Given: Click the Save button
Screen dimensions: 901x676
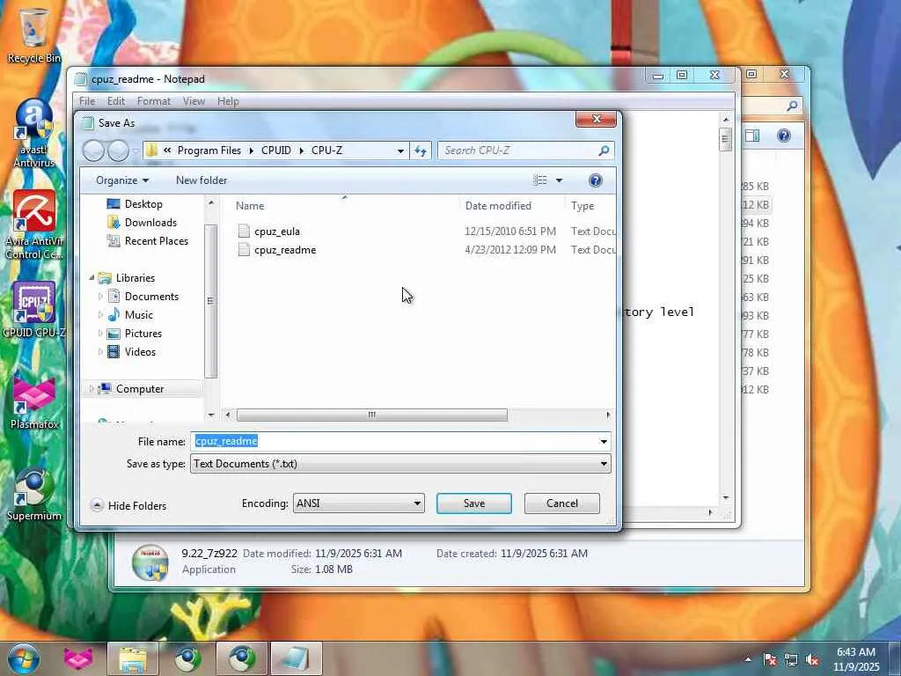Looking at the screenshot, I should point(474,503).
